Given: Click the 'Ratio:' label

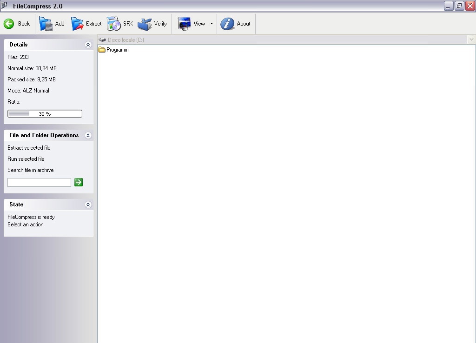Looking at the screenshot, I should pyautogui.click(x=14, y=102).
